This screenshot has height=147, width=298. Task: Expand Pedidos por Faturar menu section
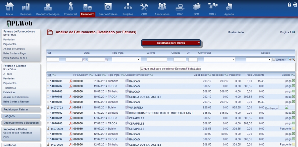(x=21, y=109)
